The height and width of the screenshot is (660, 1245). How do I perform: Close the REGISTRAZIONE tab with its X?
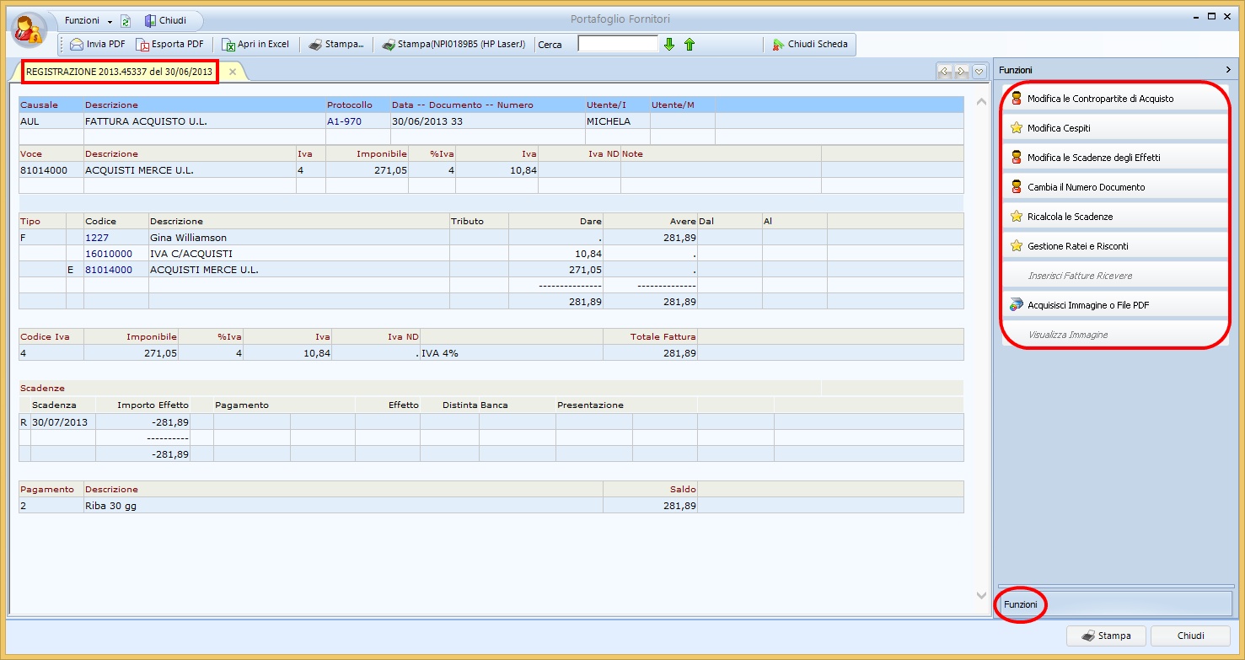coord(233,72)
